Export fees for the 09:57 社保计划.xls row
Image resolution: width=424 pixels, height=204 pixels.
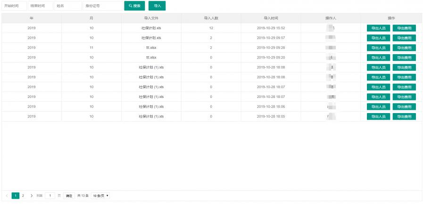(x=404, y=38)
